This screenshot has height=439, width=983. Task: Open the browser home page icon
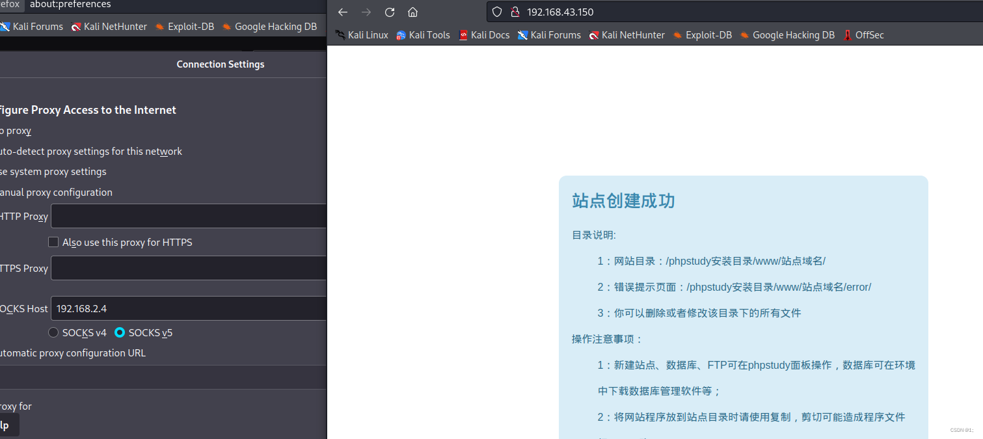[x=412, y=12]
